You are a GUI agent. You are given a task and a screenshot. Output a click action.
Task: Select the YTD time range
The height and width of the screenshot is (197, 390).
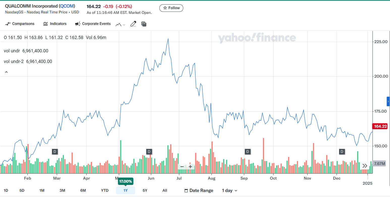[105, 190]
